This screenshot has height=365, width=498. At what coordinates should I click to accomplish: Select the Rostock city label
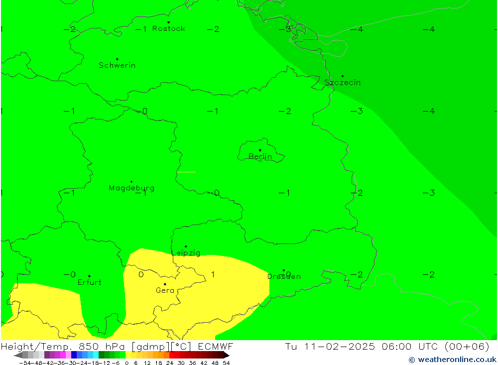tap(169, 28)
